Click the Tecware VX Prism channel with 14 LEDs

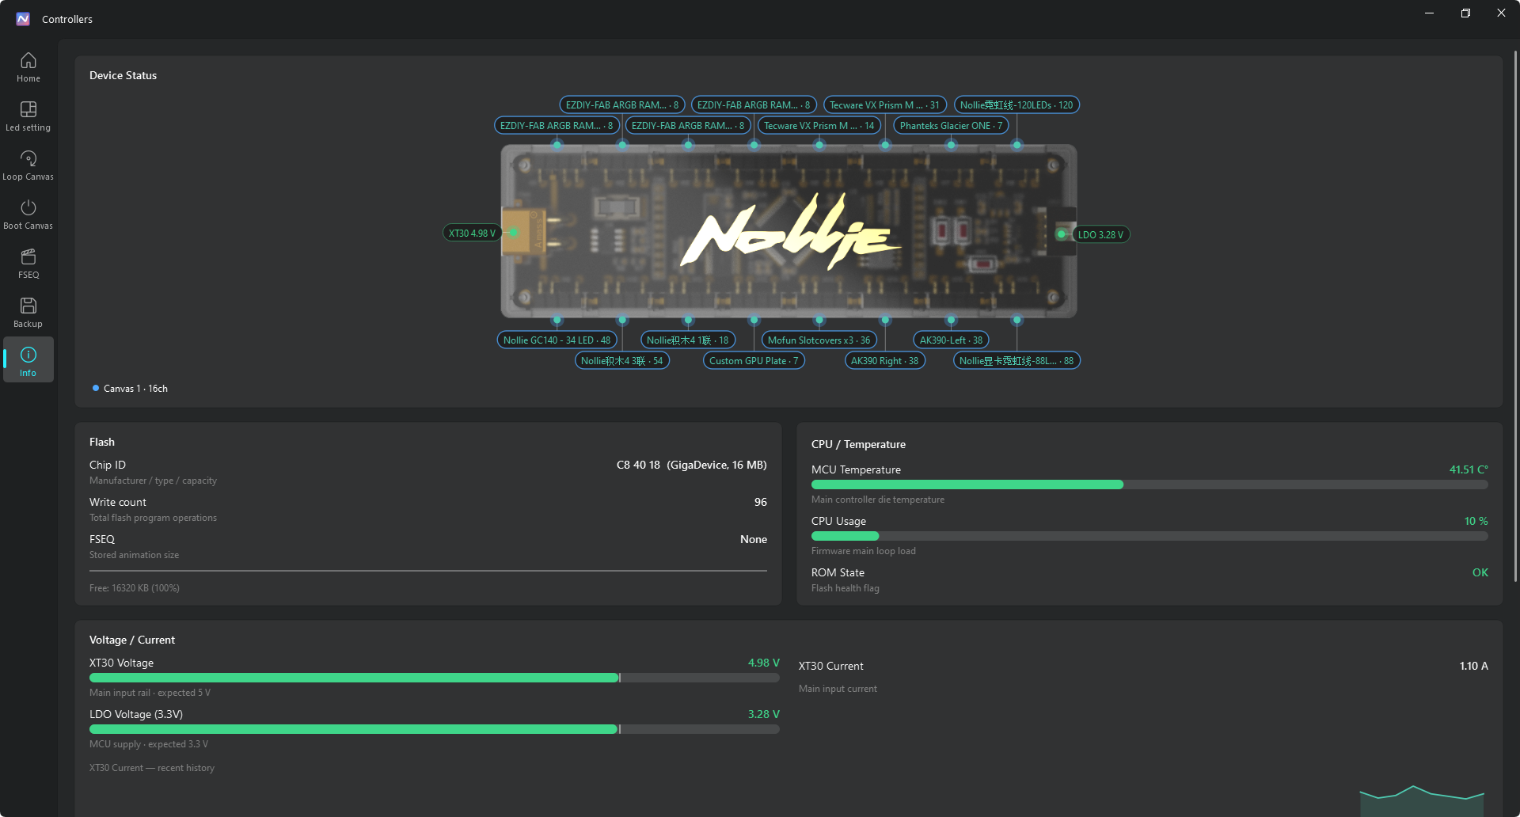pos(819,126)
